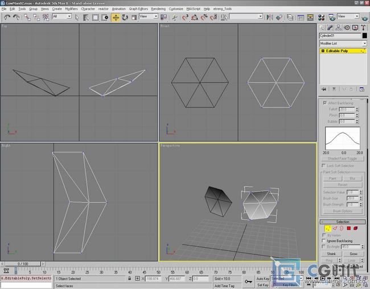Open the Schematic View icon
This screenshot has width=370, height=289.
tap(310, 17)
